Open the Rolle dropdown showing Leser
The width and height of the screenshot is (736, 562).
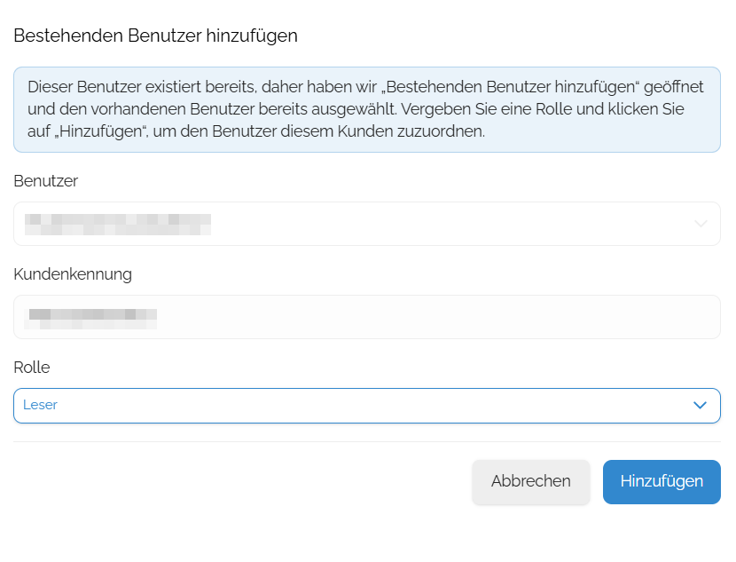pos(367,406)
